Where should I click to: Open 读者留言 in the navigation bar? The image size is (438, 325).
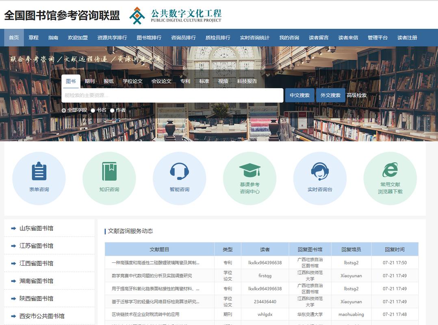coord(319,38)
